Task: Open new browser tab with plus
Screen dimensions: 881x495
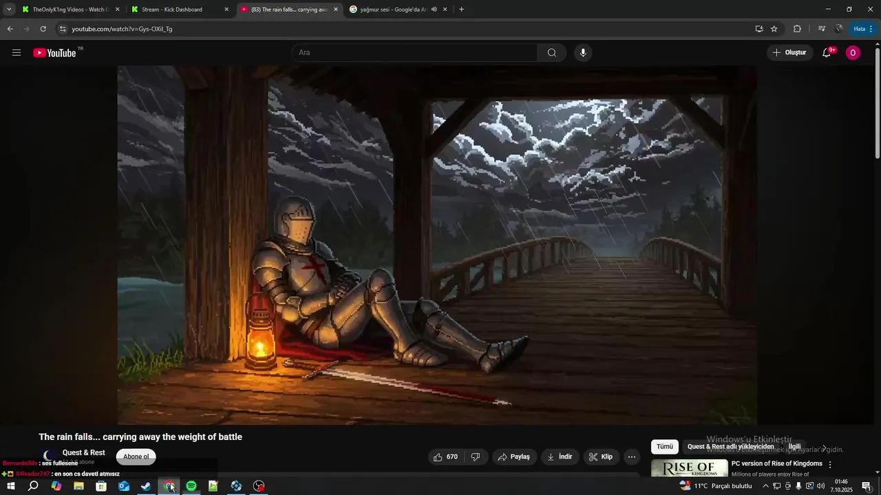Action: click(461, 10)
